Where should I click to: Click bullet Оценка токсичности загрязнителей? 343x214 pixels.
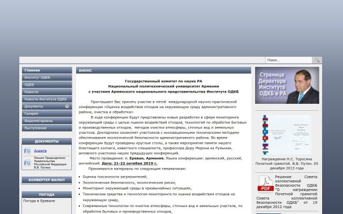tap(115, 177)
